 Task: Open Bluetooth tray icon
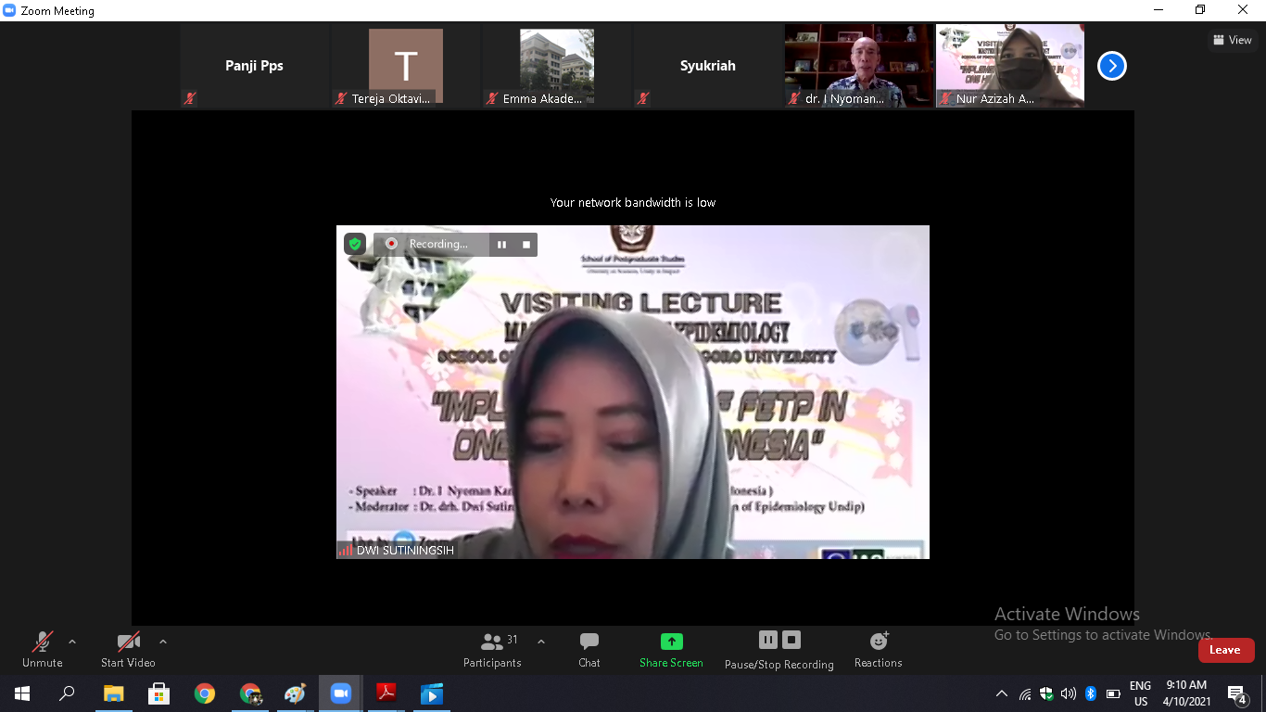[x=1091, y=693]
